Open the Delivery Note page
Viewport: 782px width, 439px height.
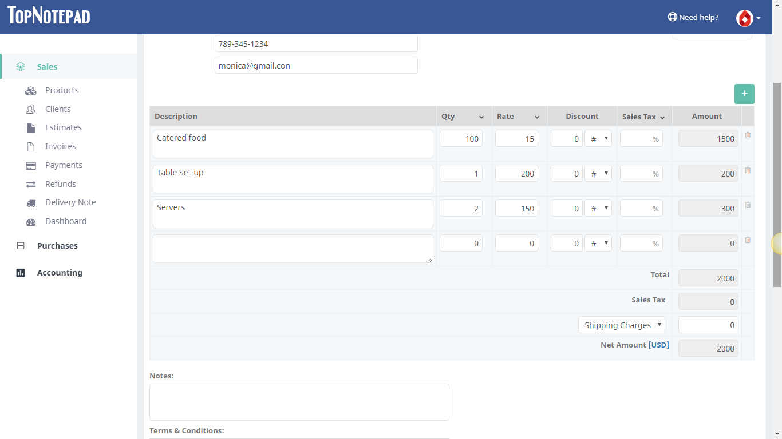[x=70, y=202]
